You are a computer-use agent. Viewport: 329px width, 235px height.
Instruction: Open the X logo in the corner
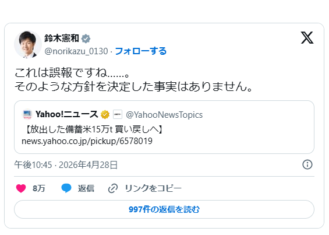[307, 38]
